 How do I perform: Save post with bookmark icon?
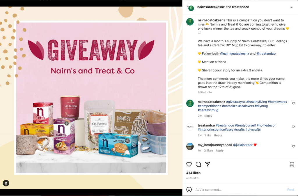292,164
